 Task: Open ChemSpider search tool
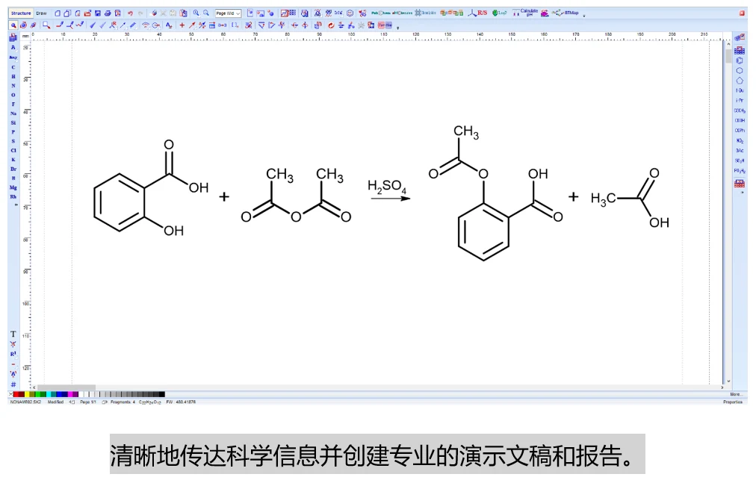[425, 13]
